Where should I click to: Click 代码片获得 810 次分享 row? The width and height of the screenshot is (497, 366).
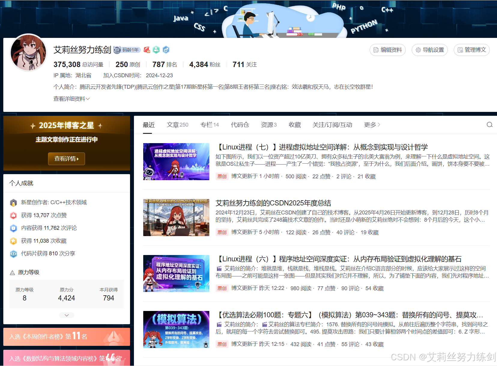[x=48, y=254]
